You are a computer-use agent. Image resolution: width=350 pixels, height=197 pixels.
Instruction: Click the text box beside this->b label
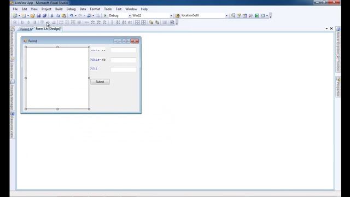(x=124, y=60)
